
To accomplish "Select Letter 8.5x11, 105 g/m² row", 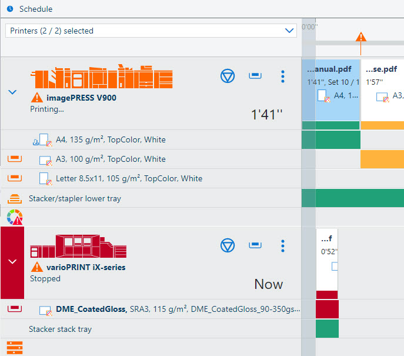I will click(x=151, y=178).
